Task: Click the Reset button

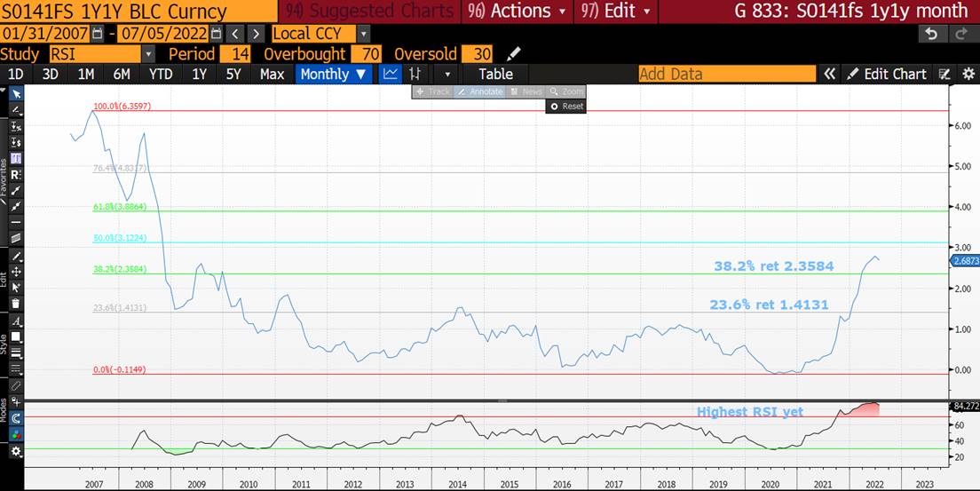Action: coord(566,107)
